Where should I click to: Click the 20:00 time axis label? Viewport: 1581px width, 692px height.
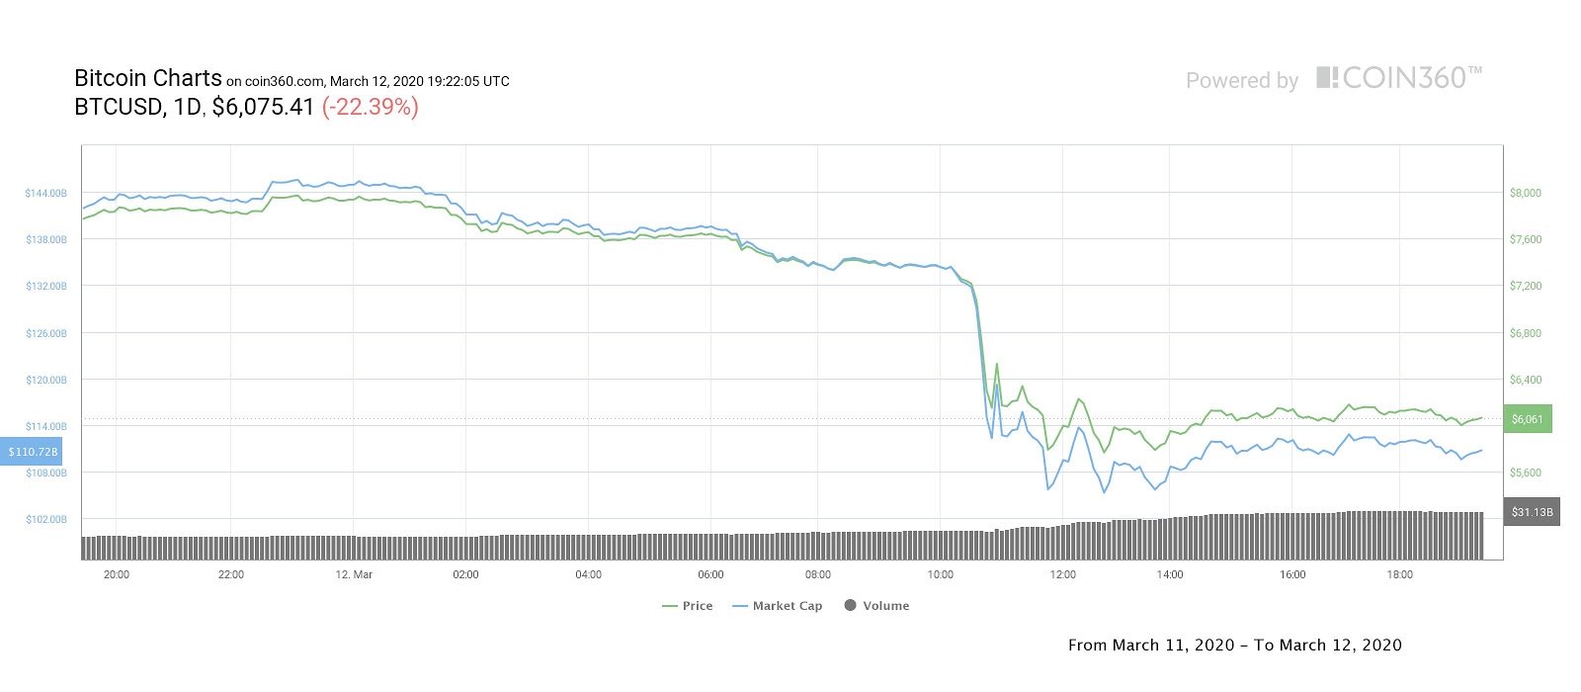pyautogui.click(x=116, y=574)
